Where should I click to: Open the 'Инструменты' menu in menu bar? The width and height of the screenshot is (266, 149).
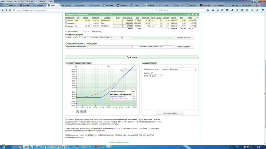pos(40,1)
